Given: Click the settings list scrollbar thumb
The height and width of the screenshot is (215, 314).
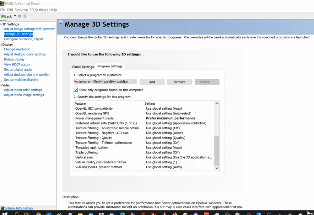Looking at the screenshot, I should pyautogui.click(x=217, y=150).
